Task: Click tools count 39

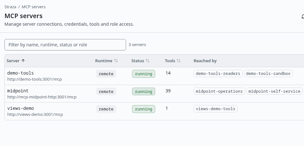Action: point(168,91)
